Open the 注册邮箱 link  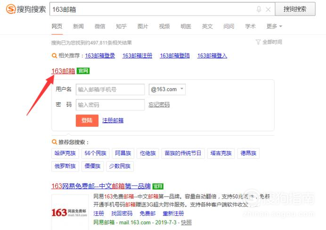tap(113, 120)
